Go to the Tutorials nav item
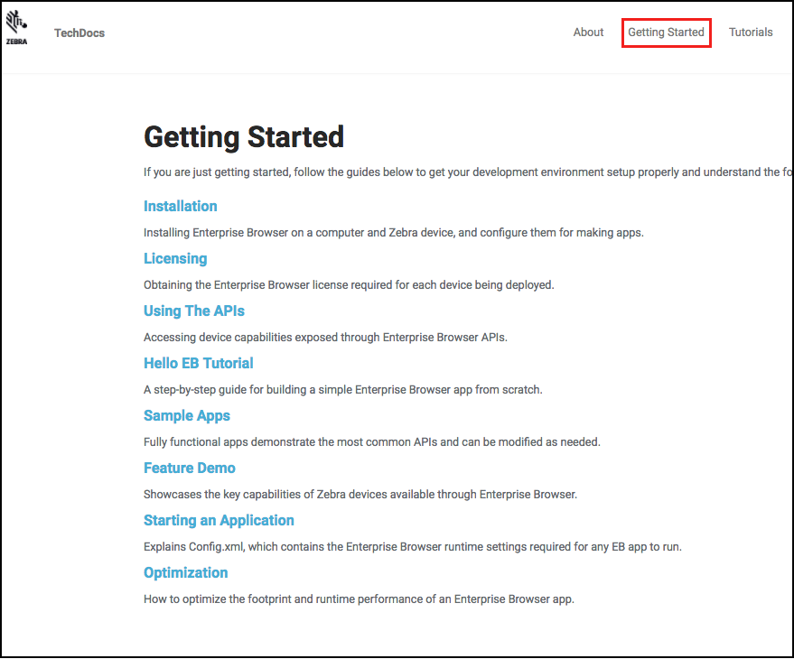 point(751,32)
